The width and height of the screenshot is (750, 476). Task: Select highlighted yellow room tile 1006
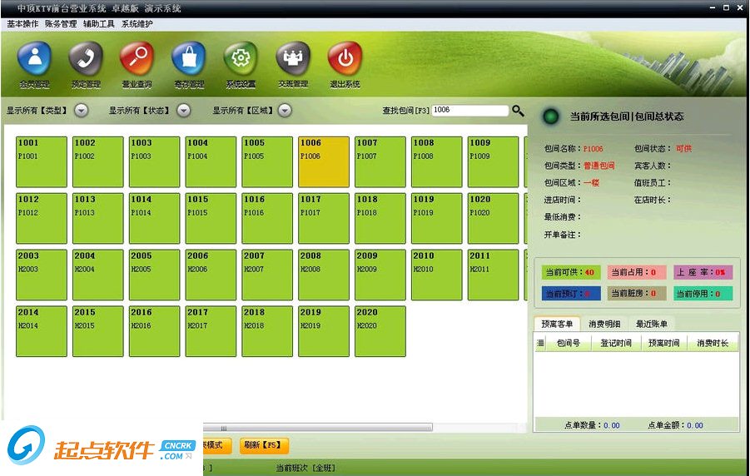click(x=324, y=161)
